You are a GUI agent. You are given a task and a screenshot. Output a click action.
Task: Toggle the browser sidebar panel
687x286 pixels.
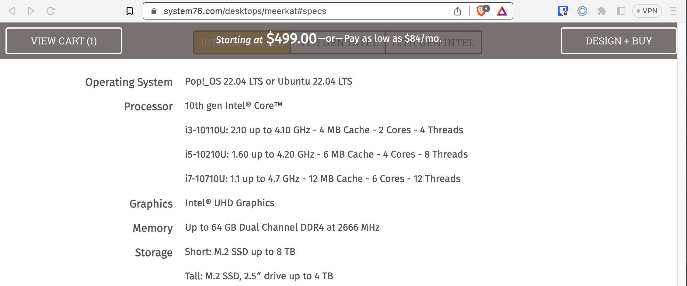click(621, 11)
